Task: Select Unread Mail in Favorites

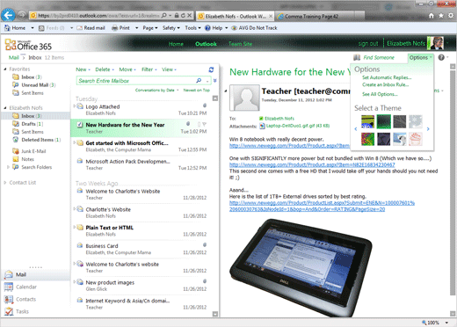Action: pyautogui.click(x=34, y=85)
